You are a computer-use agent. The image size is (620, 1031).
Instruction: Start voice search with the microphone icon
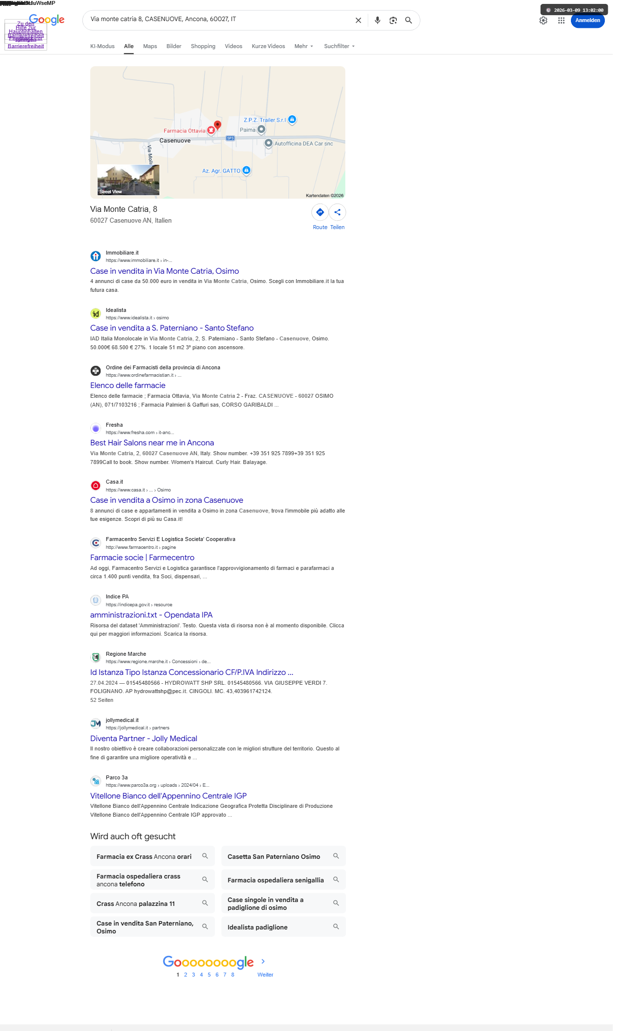[377, 21]
